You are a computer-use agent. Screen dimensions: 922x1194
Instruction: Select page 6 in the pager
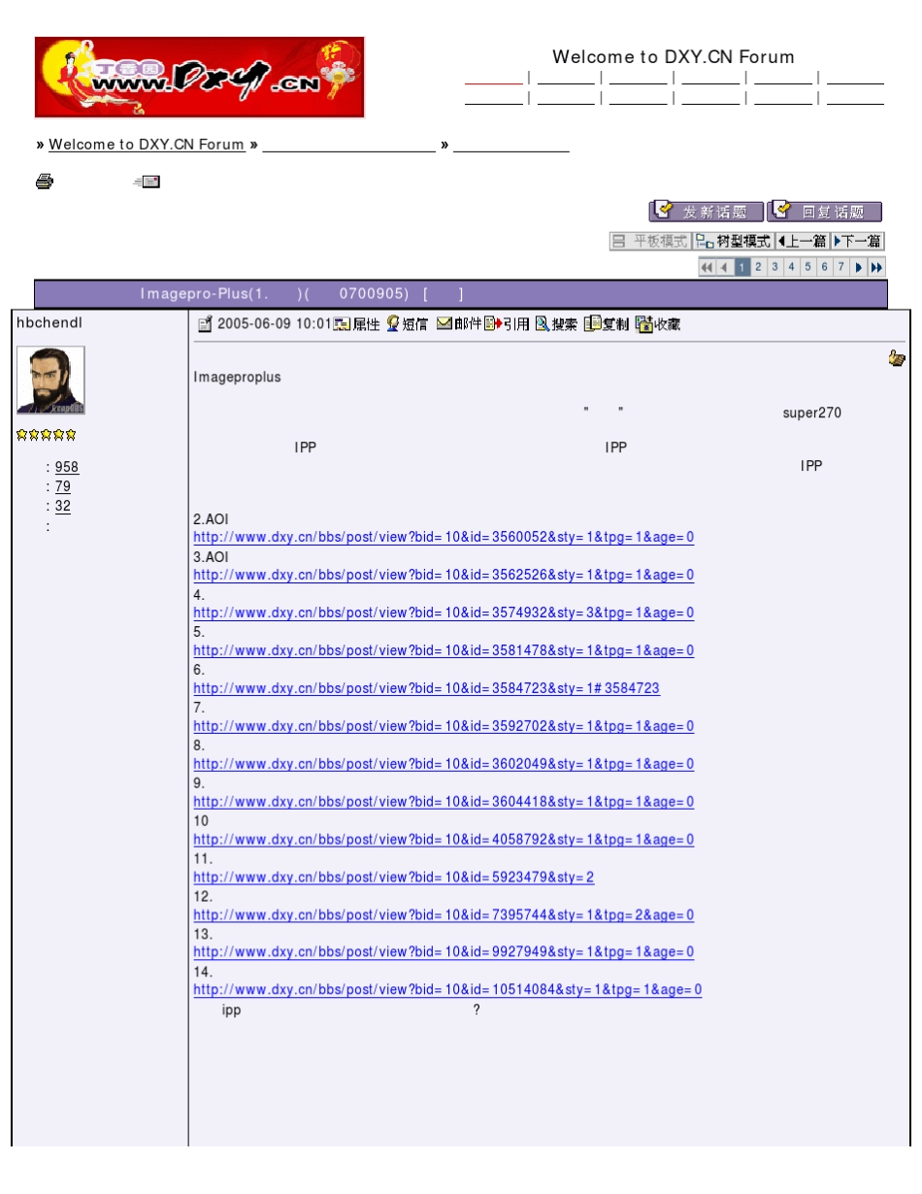[x=825, y=267]
